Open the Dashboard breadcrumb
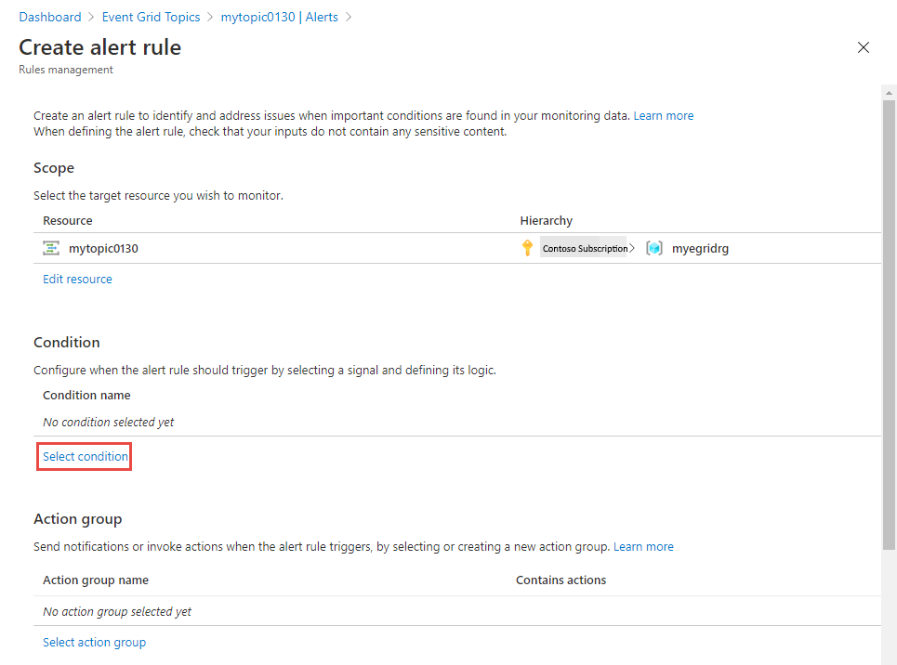The height and width of the screenshot is (665, 897). click(50, 17)
